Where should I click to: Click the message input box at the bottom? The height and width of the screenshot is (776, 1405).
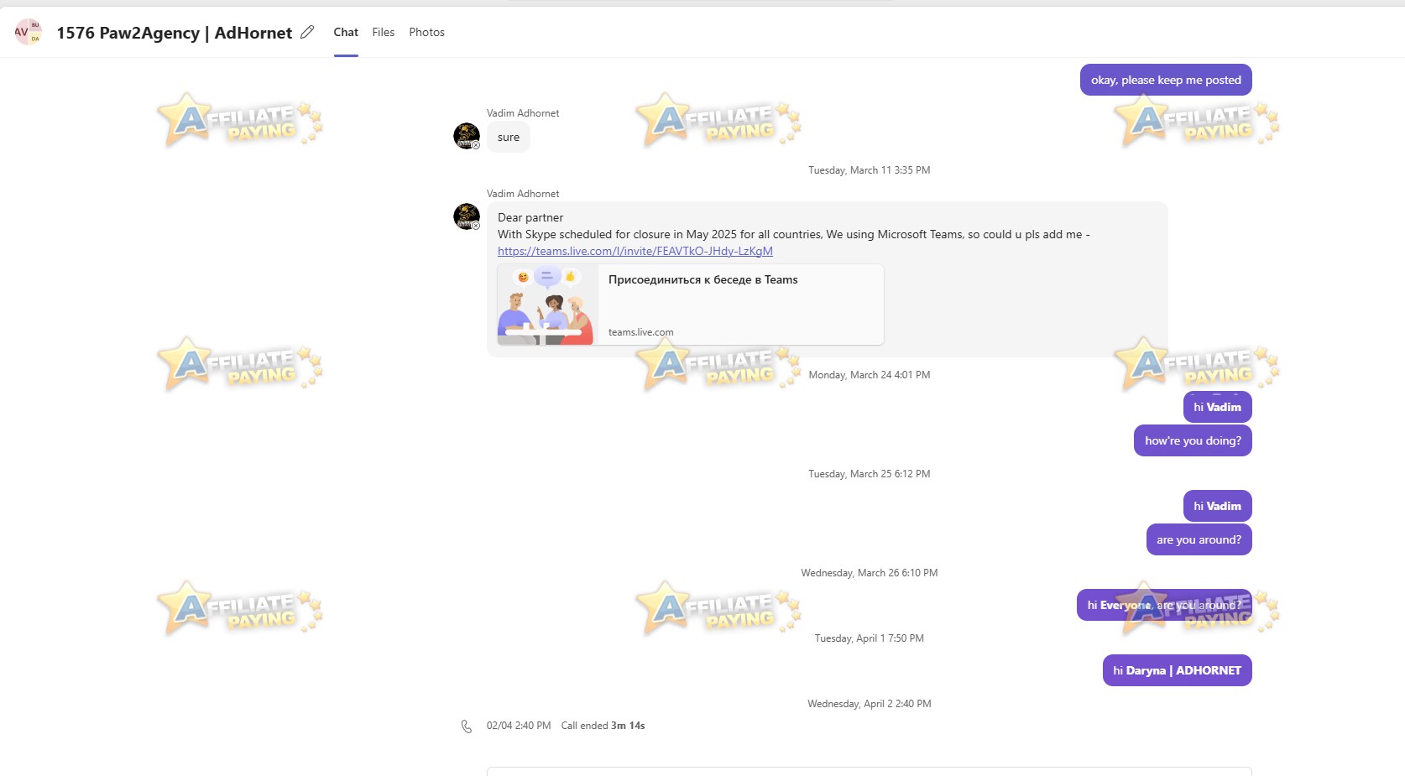[x=869, y=772]
